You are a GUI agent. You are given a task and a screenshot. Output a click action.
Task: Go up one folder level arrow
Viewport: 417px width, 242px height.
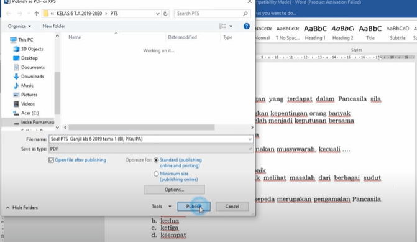pyautogui.click(x=37, y=14)
